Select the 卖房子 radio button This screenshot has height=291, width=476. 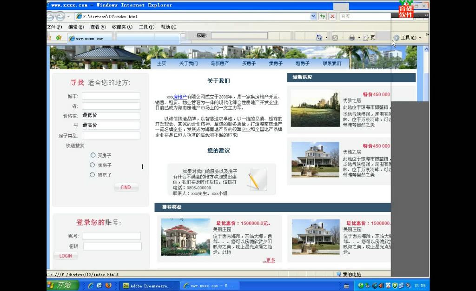tap(93, 165)
